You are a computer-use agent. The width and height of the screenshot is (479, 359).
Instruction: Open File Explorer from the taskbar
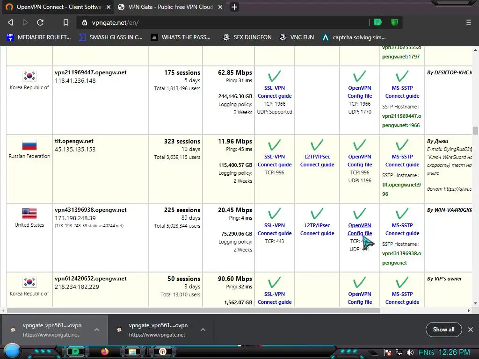(132, 352)
